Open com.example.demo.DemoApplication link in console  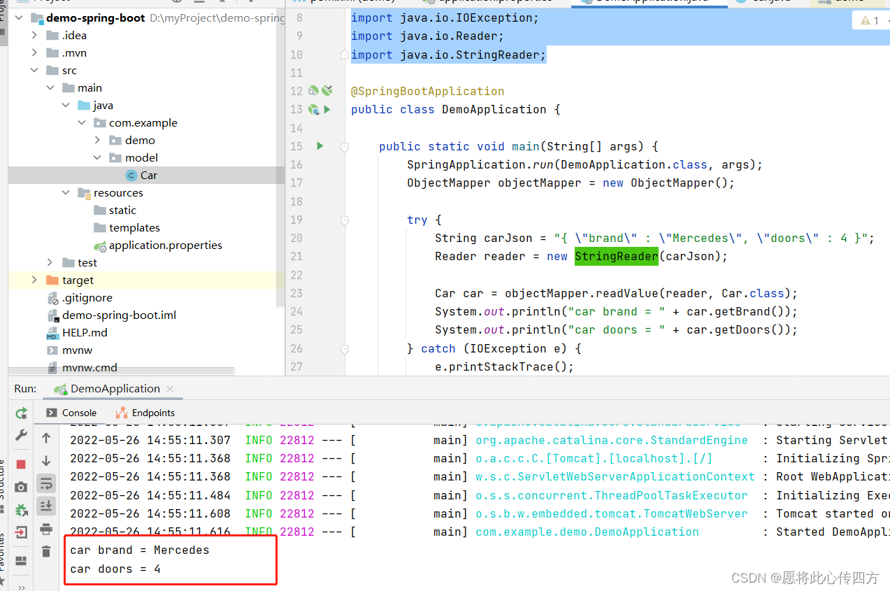click(x=587, y=532)
